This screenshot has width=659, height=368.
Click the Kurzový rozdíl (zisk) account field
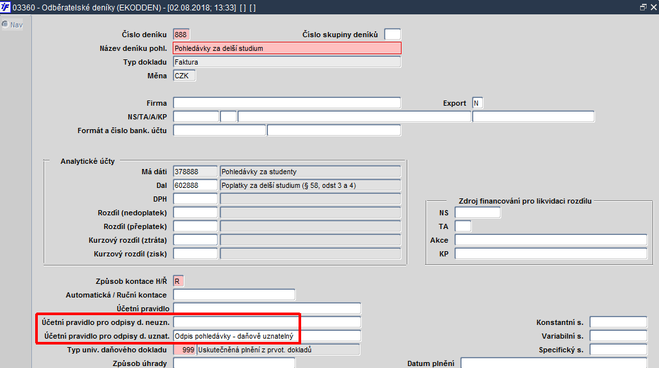tap(196, 254)
